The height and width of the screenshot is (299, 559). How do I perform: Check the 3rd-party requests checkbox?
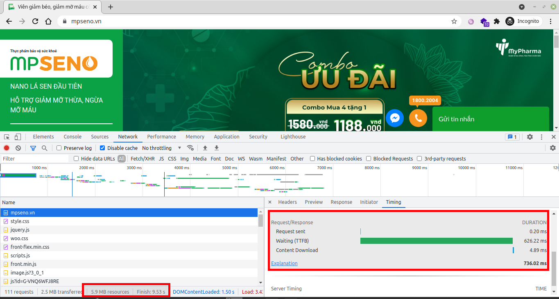419,158
